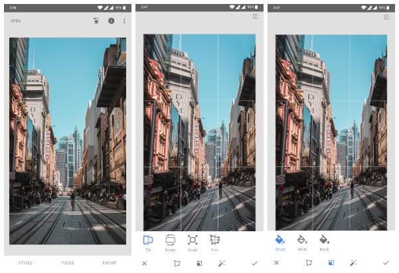Tap auto-adjust magic wand in Tilt screen
399x273 pixels.
221,263
